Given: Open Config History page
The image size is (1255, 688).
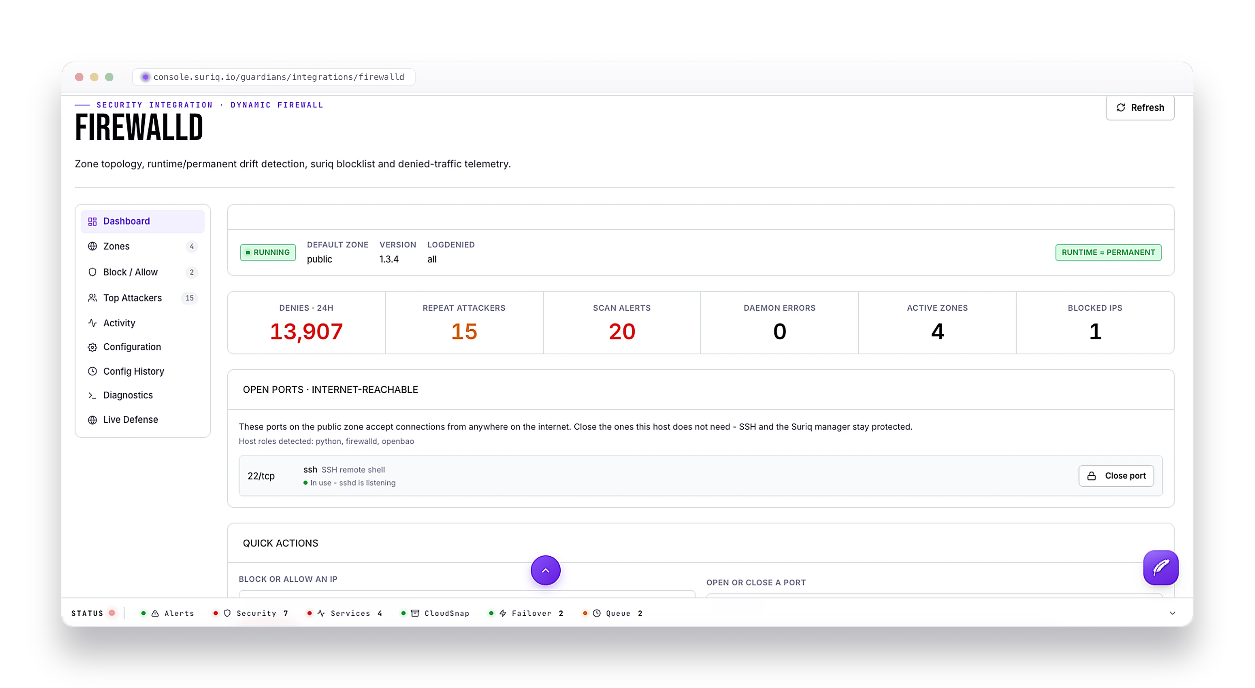Looking at the screenshot, I should 142,371.
